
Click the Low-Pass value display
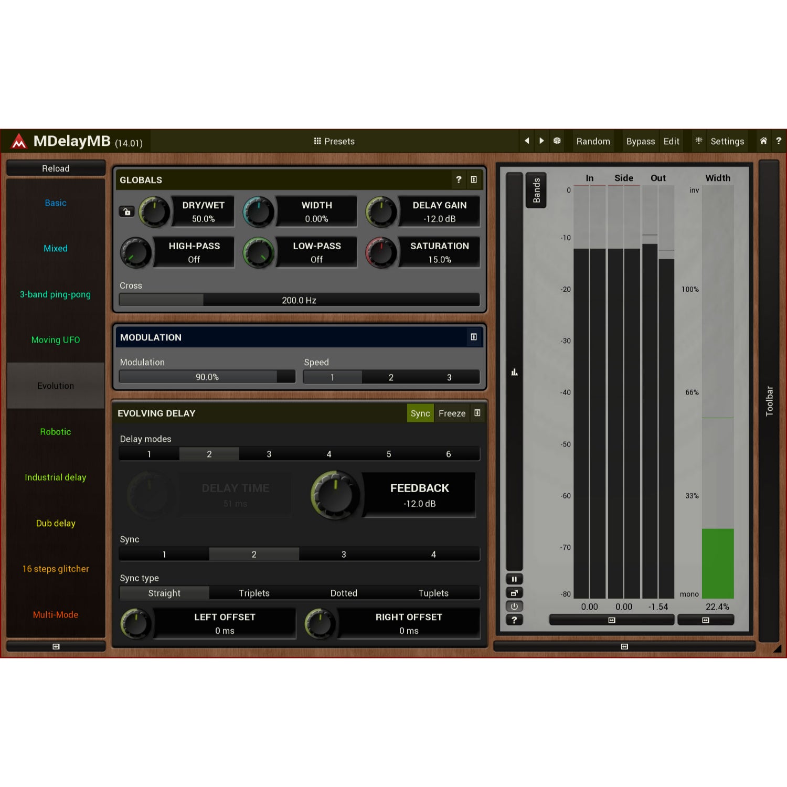316,252
